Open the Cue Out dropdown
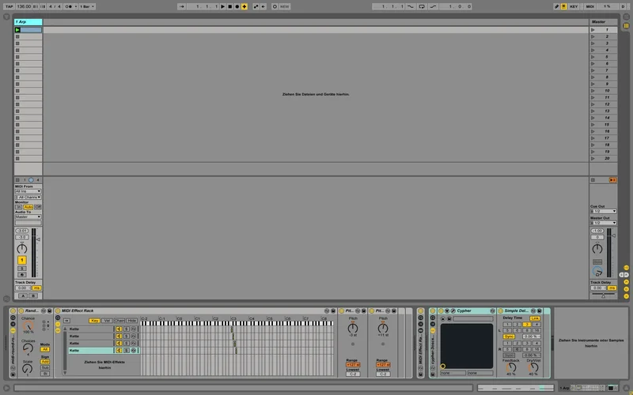This screenshot has height=395, width=633. (x=603, y=211)
